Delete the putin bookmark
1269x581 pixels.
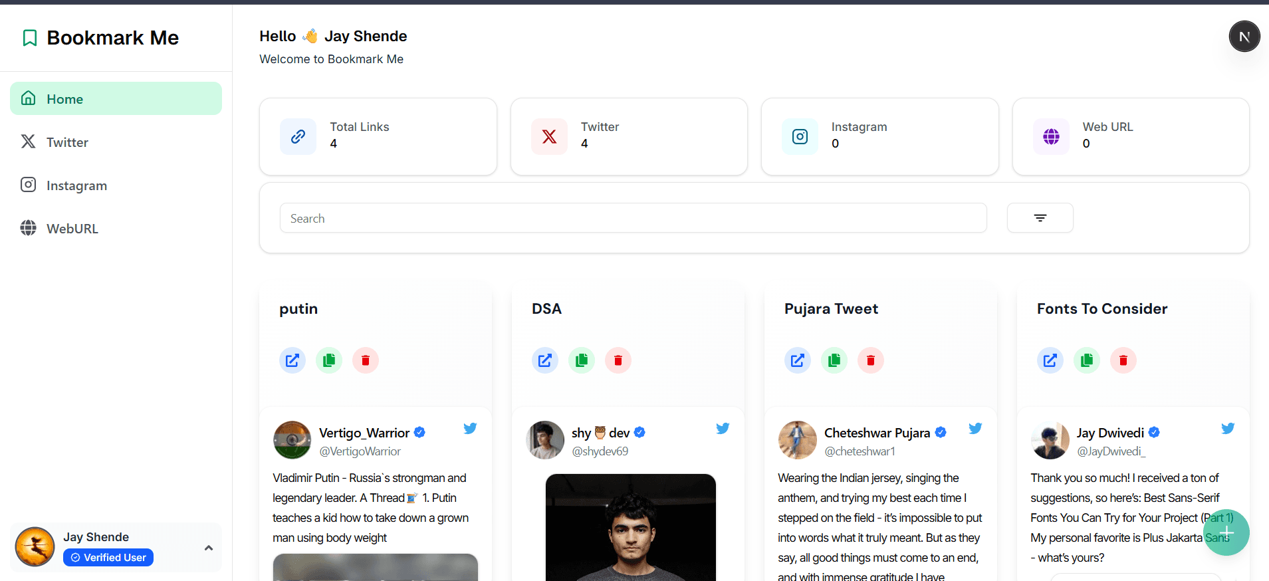coord(366,360)
